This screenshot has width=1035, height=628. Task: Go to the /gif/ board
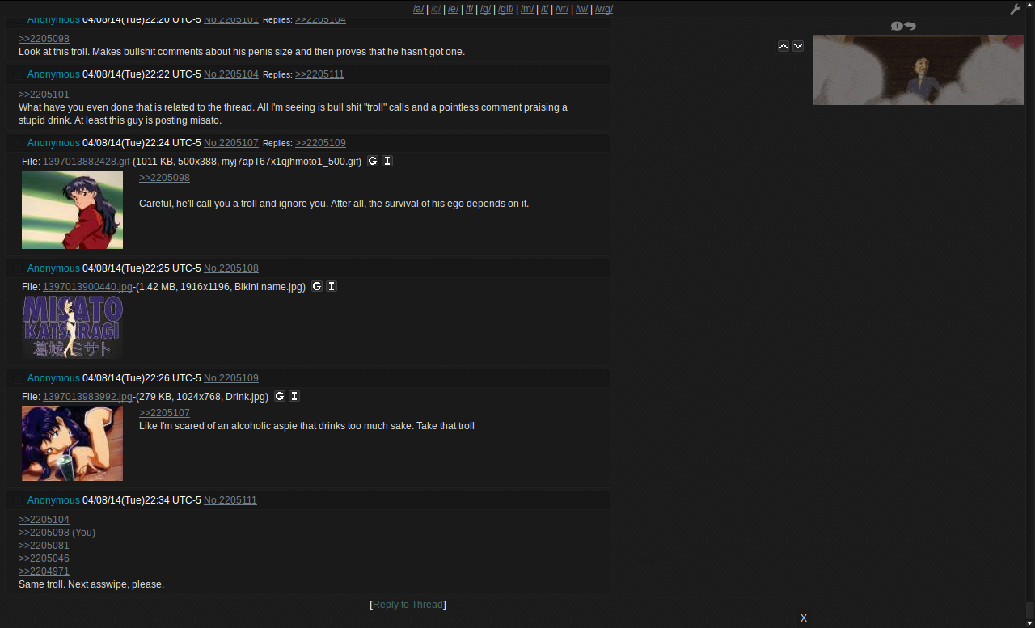point(506,9)
